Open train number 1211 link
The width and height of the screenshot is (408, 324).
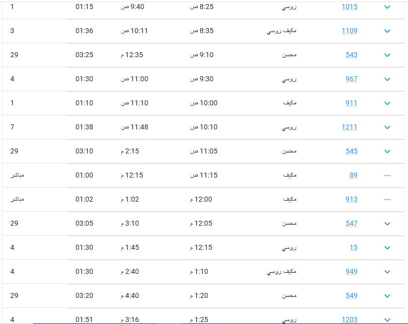pyautogui.click(x=349, y=127)
